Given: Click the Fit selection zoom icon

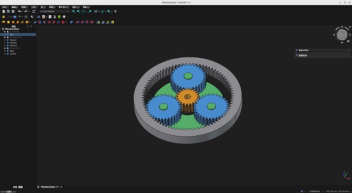Looking at the screenshot, I should tap(79, 11).
